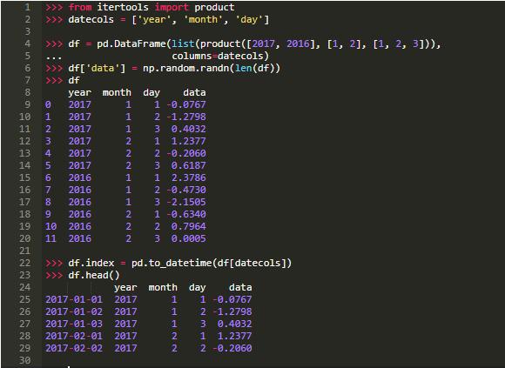Click 'pd.to_datetime' on line 22

click(x=172, y=263)
